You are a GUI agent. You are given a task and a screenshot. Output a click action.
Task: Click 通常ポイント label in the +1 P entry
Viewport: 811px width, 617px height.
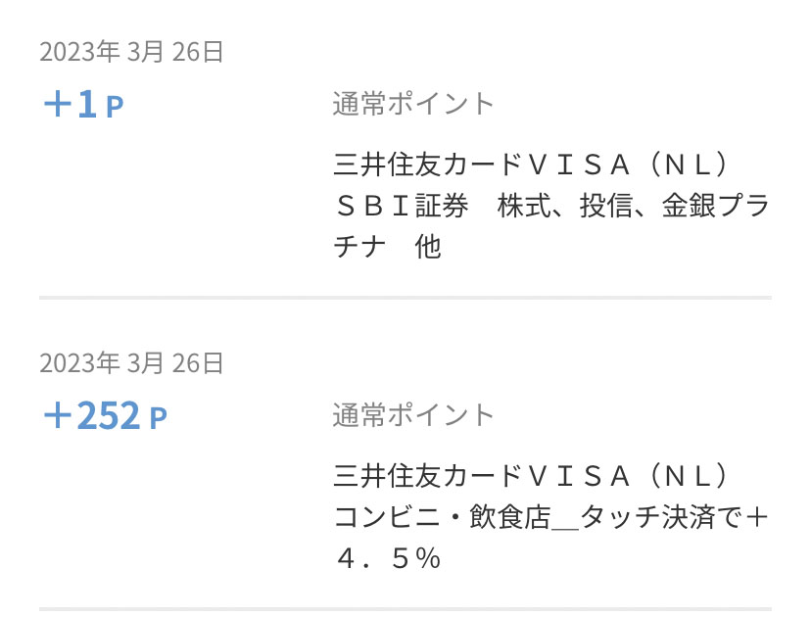tap(413, 104)
